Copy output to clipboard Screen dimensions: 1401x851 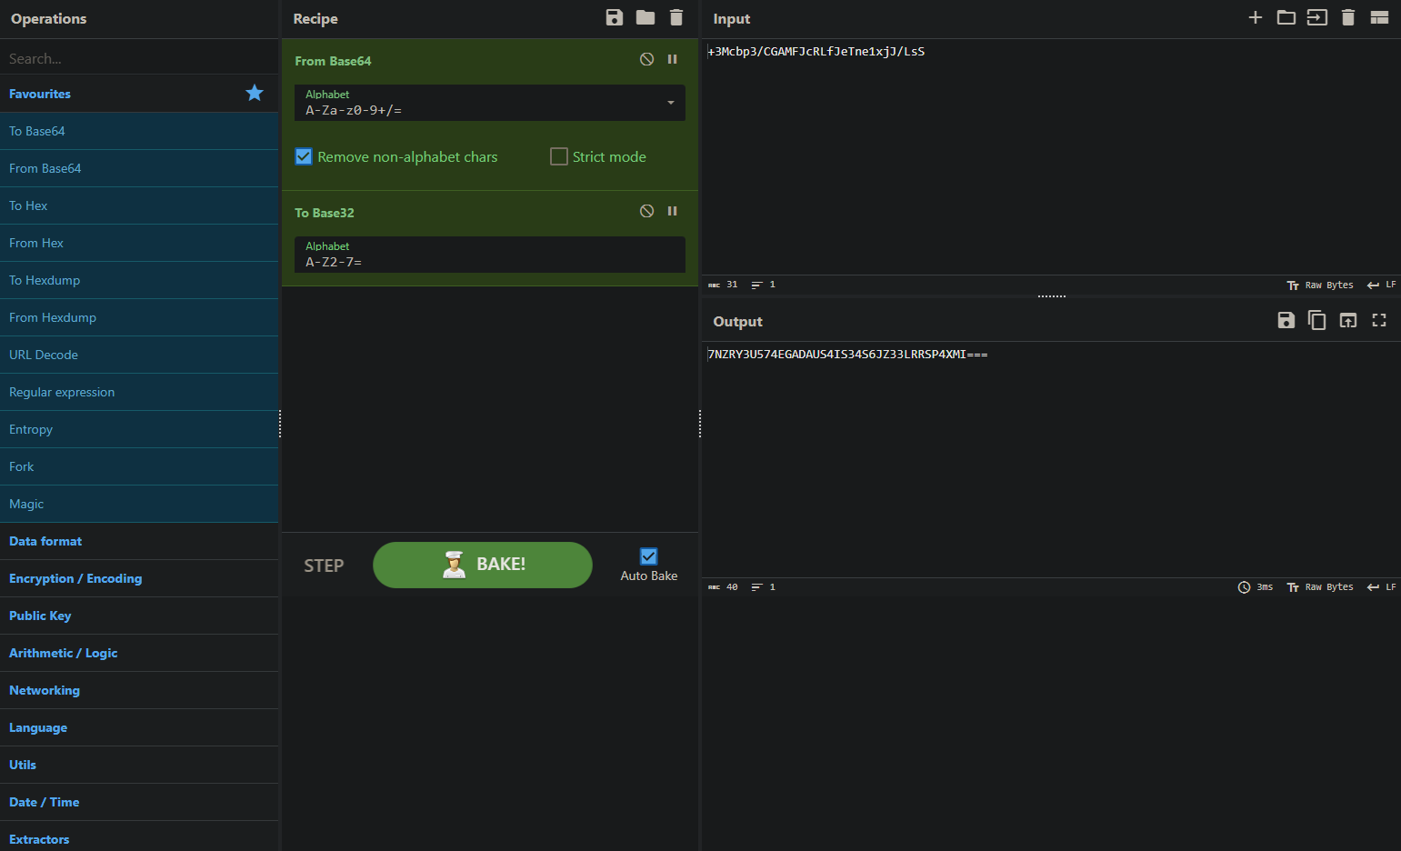pyautogui.click(x=1316, y=320)
